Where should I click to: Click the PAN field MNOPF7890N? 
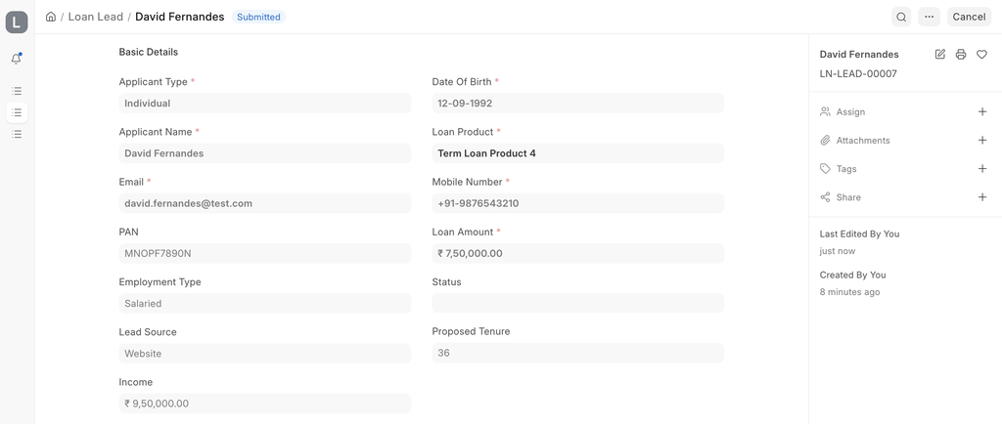(264, 253)
